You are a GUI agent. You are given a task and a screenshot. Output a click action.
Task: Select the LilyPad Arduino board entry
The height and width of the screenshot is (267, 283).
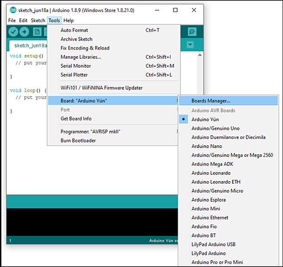click(228, 253)
